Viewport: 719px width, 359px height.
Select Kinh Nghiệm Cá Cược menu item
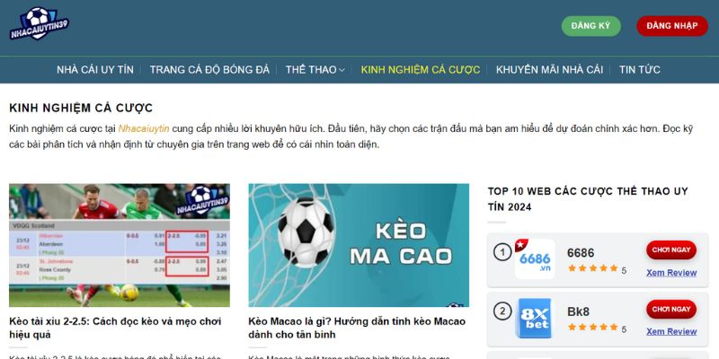[x=421, y=70]
